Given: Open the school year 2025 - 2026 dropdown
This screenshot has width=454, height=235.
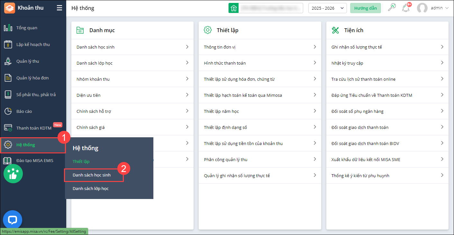Looking at the screenshot, I should [x=327, y=8].
